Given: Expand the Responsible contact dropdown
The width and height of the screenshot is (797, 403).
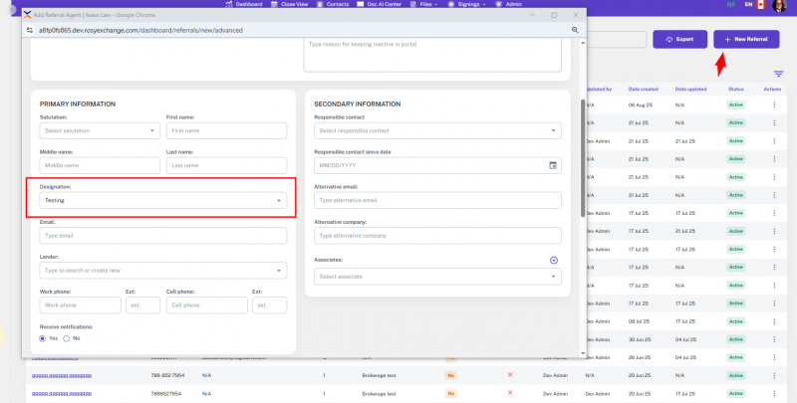Looking at the screenshot, I should 436,130.
